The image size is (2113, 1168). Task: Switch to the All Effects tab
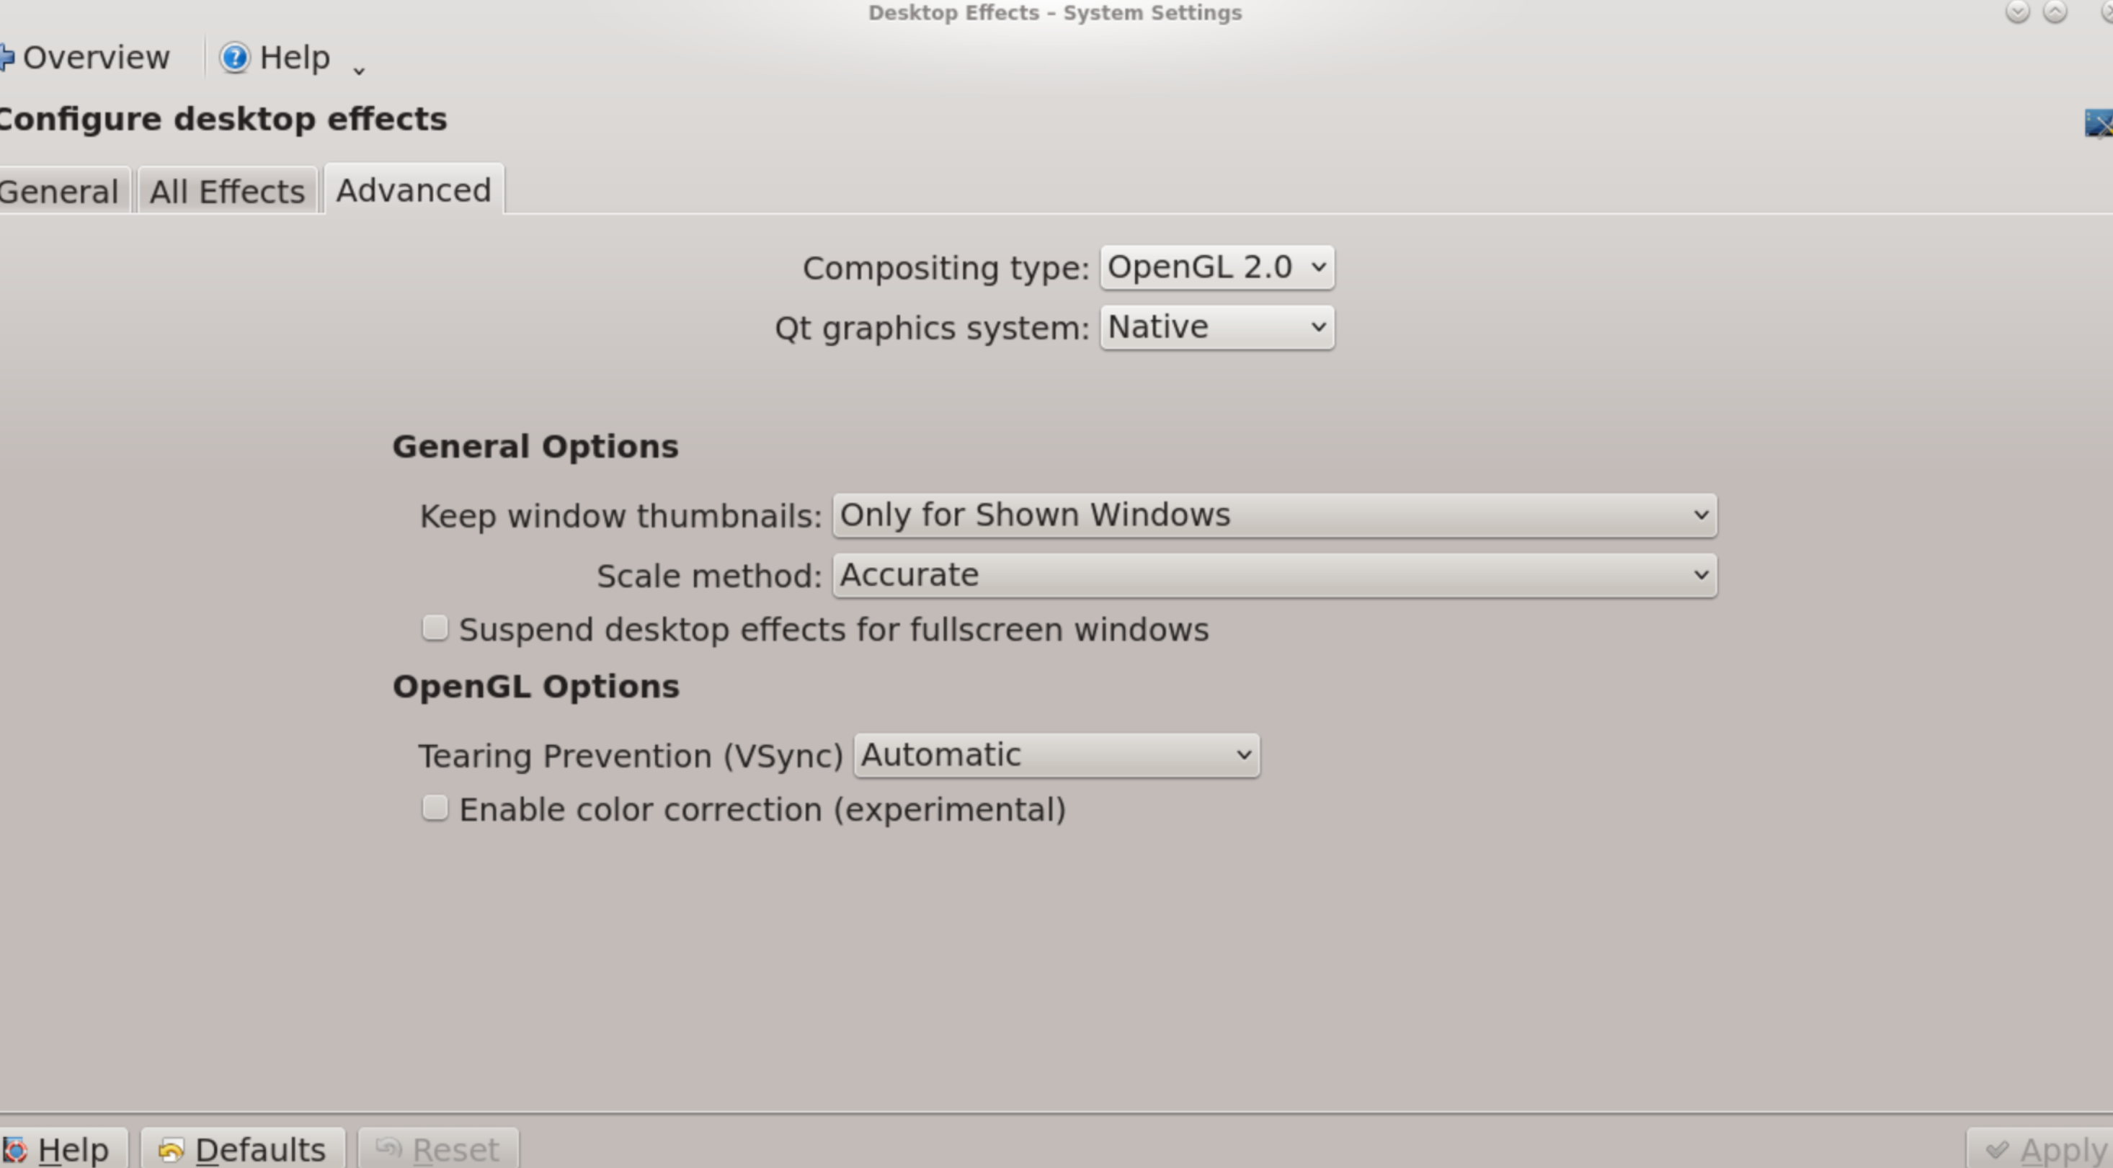[226, 190]
